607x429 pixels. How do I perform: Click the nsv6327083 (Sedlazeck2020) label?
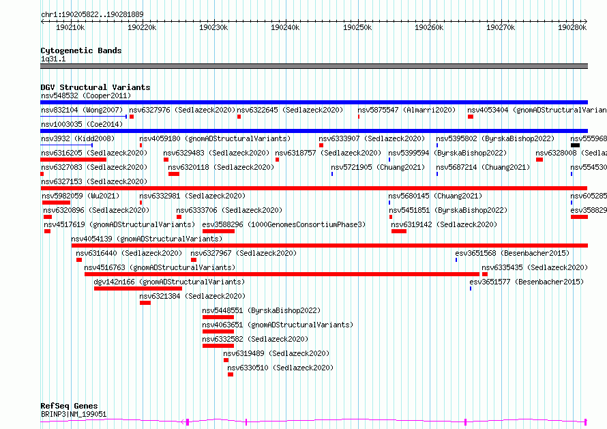94,167
